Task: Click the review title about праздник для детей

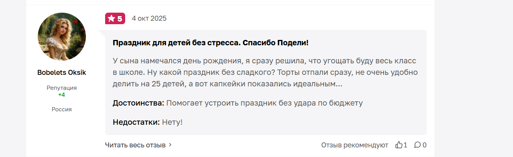Action: click(x=211, y=43)
